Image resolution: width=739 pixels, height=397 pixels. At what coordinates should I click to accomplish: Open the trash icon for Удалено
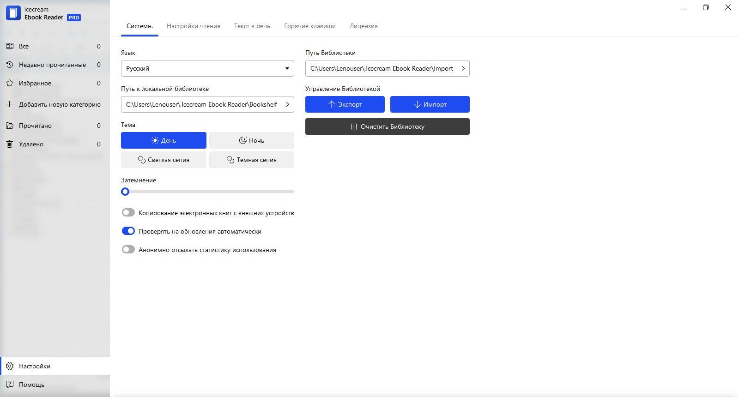pos(9,144)
